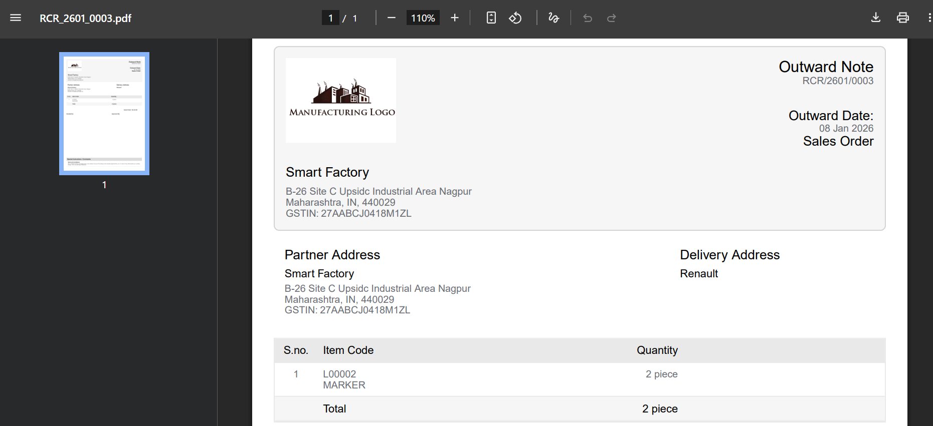Image resolution: width=933 pixels, height=426 pixels.
Task: Click the Delivery Address heading
Action: pyautogui.click(x=729, y=255)
